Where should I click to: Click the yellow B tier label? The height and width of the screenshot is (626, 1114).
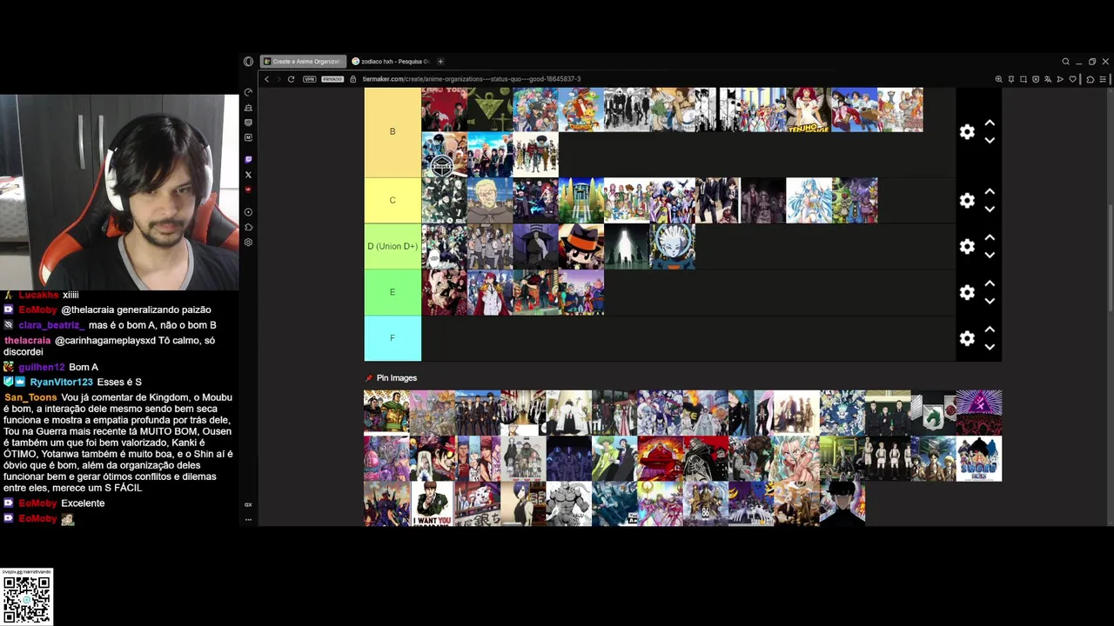tap(393, 131)
